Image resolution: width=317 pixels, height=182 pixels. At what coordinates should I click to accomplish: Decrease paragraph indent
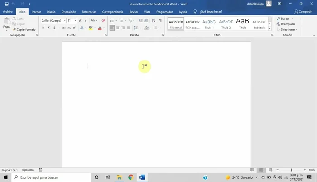pos(140,20)
